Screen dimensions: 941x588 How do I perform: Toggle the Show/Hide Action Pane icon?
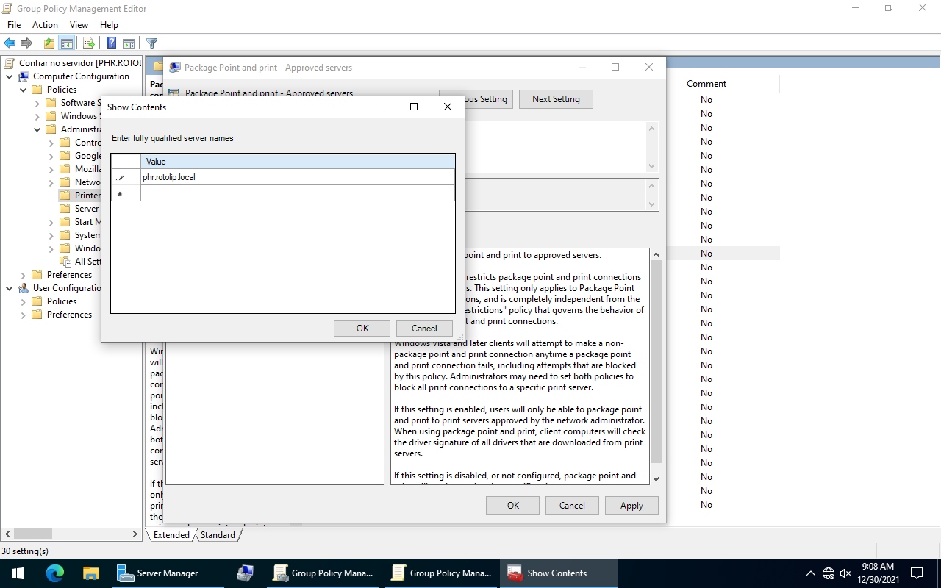click(x=129, y=43)
